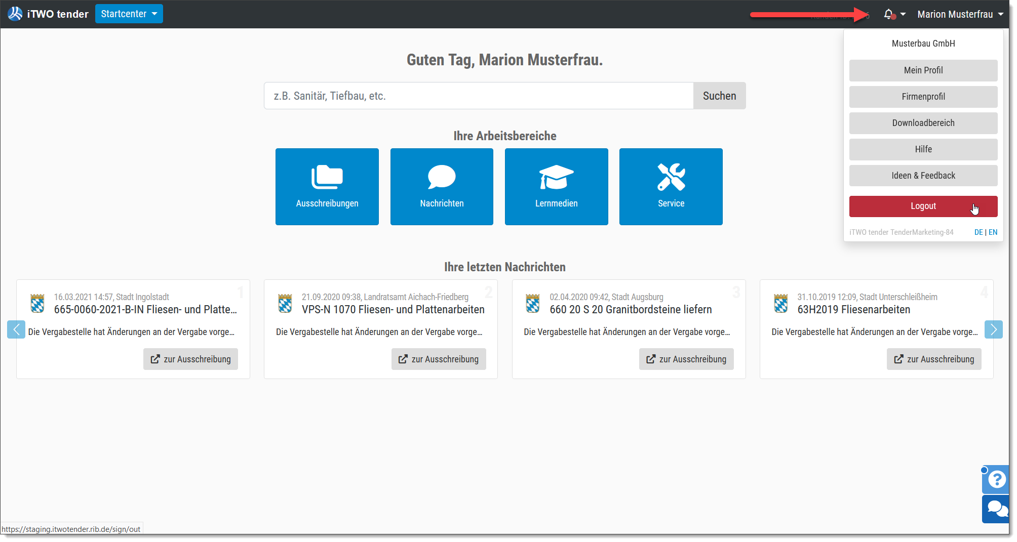Open the Service work area tile
Image resolution: width=1017 pixels, height=542 pixels.
point(671,187)
